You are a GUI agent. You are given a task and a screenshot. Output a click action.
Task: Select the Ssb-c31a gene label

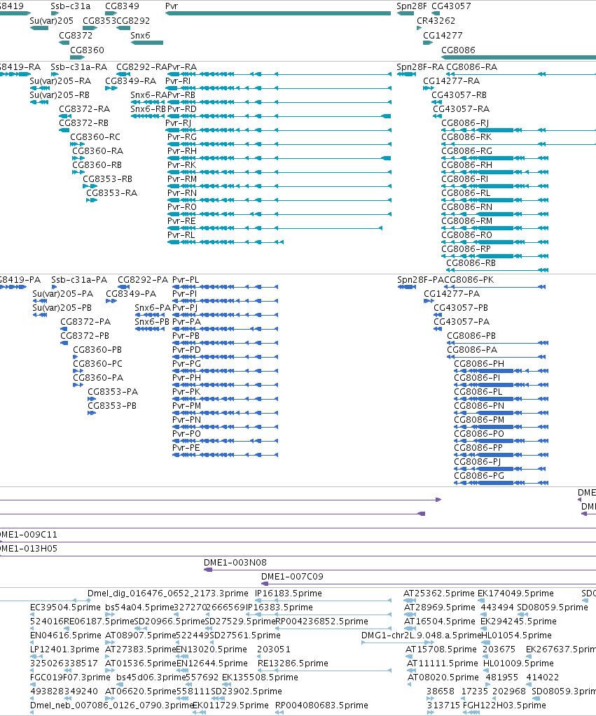click(x=71, y=6)
